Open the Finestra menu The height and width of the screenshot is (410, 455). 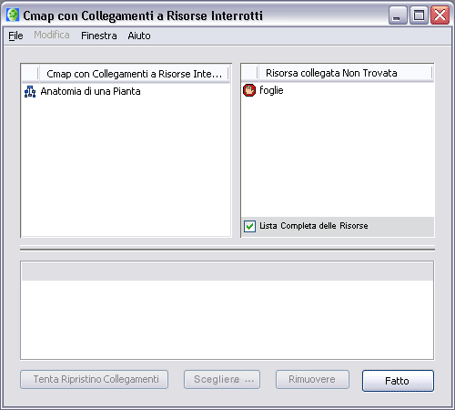[x=99, y=36]
